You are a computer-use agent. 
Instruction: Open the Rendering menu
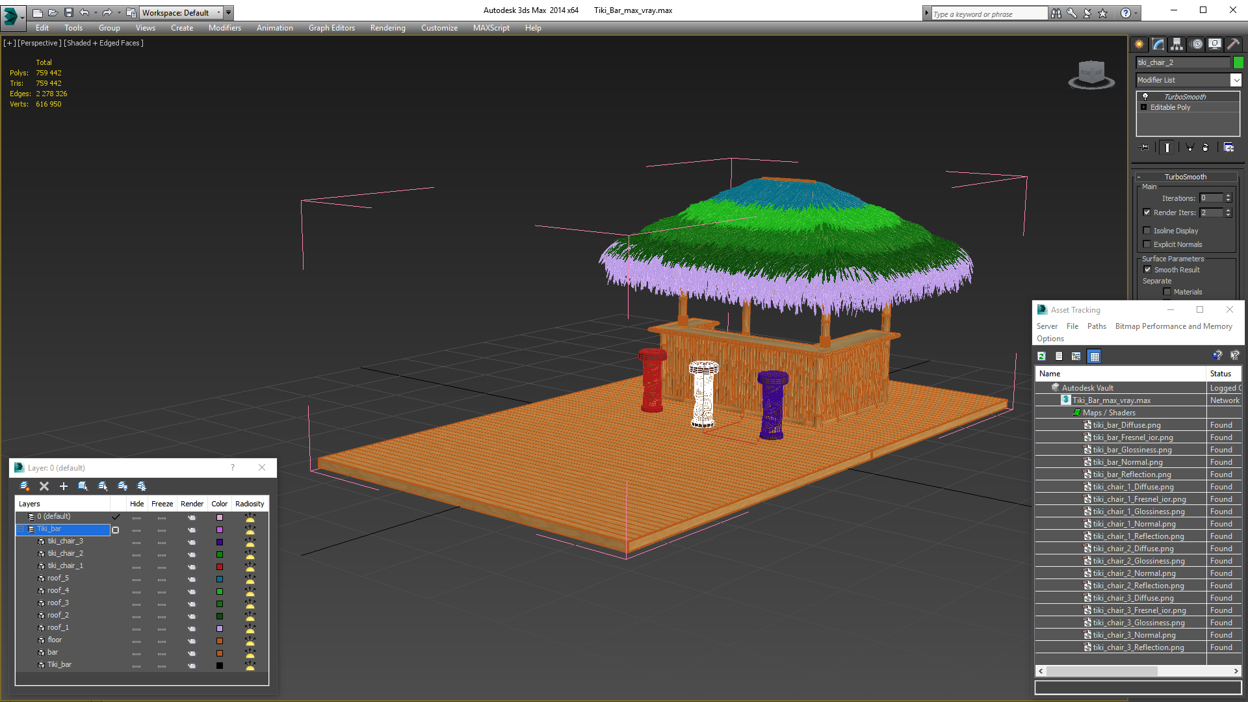[387, 28]
